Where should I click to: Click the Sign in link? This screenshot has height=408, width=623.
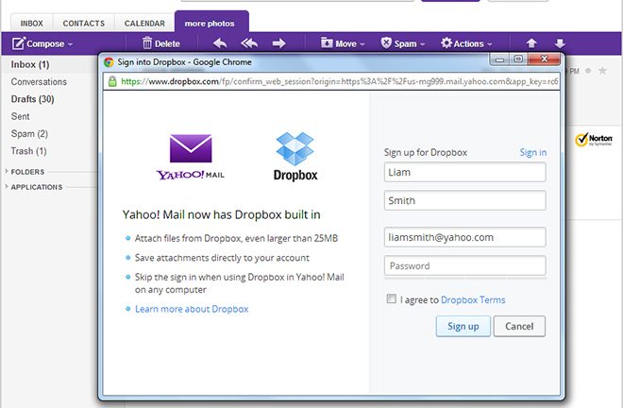[533, 152]
